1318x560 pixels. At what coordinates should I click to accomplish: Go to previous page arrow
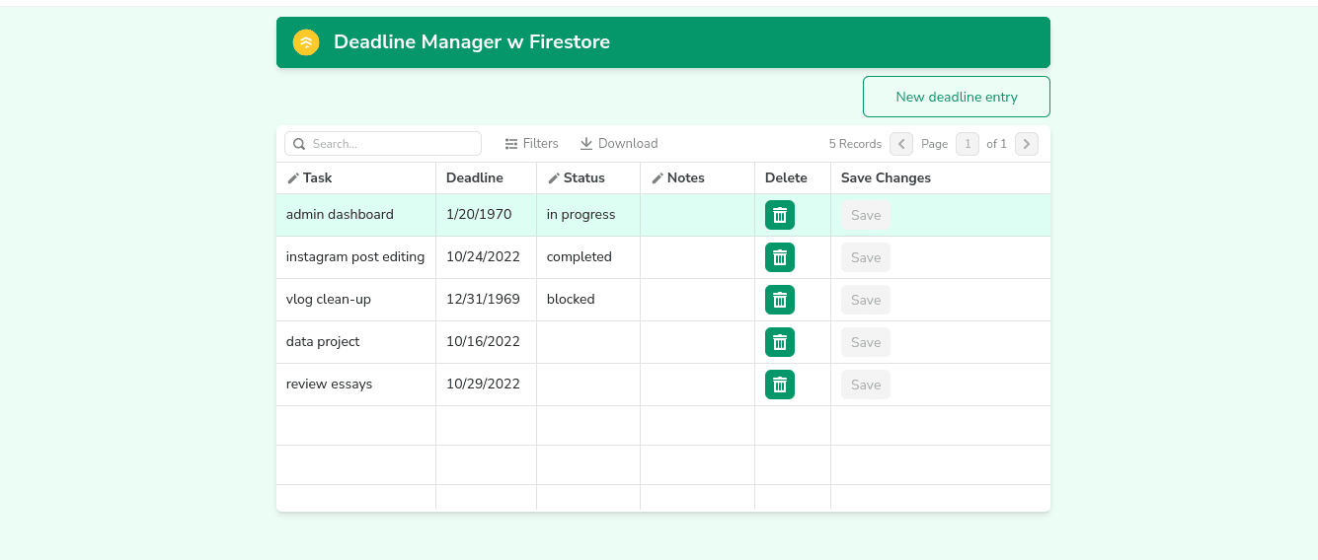coord(900,144)
